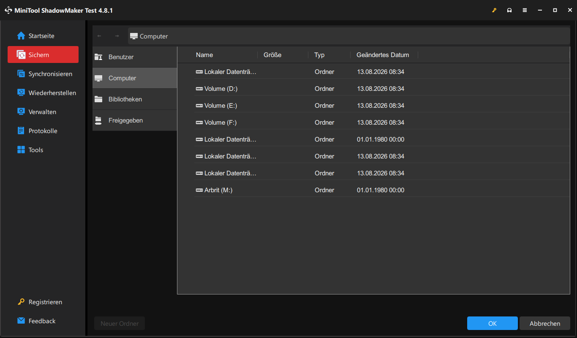
Task: Open the Verwalten page
Action: (x=43, y=112)
